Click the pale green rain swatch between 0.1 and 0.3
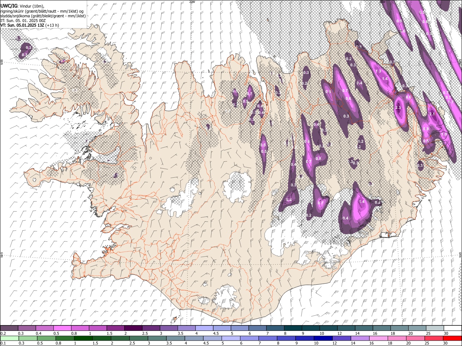Viewport: 462px width, 346px height. click(9, 338)
